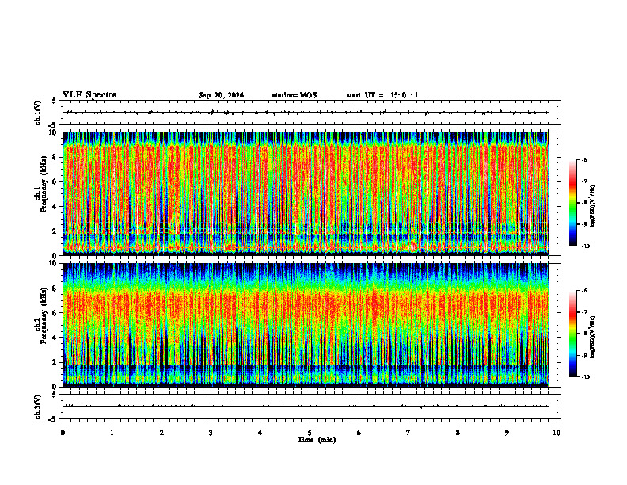Click the "7" time axis tick label
Screen dimensions: 627x485
coord(408,433)
